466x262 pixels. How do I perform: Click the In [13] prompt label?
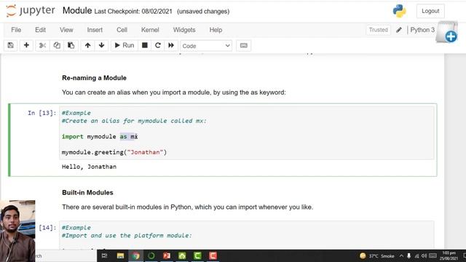pos(42,113)
